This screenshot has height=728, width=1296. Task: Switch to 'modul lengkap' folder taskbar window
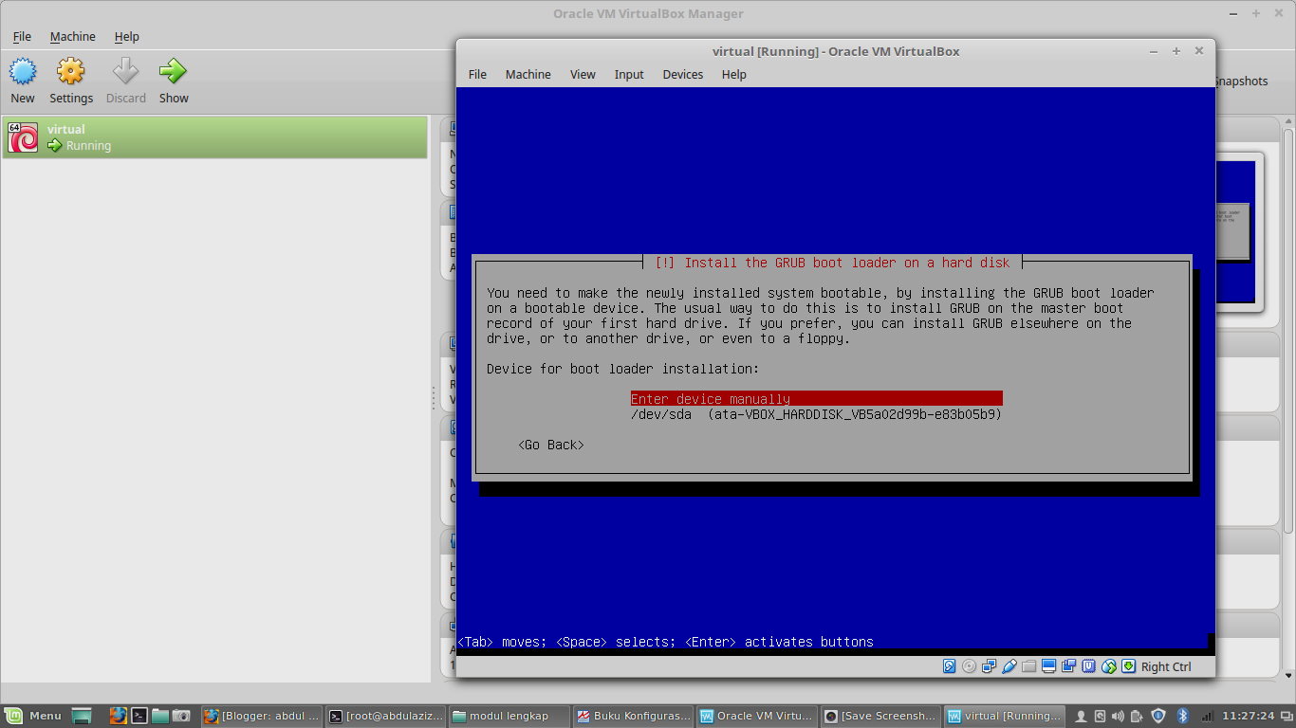pyautogui.click(x=509, y=716)
